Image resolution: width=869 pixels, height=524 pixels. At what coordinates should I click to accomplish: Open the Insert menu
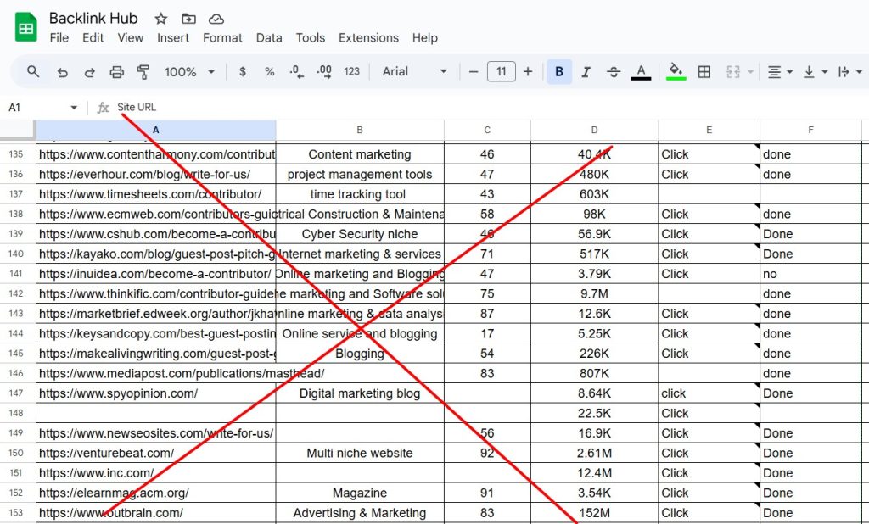pos(173,37)
